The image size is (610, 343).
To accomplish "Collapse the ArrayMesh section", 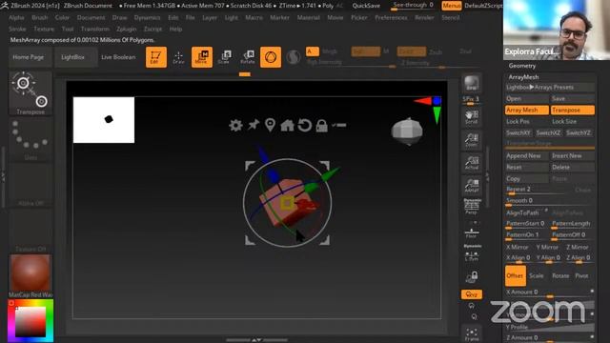I will [x=523, y=77].
